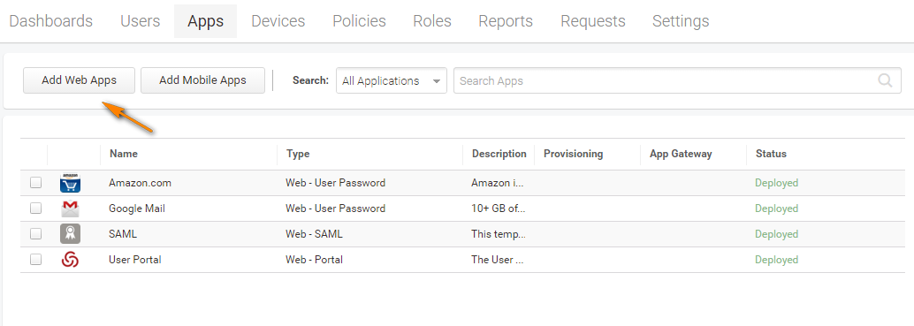Open the All Applications filter dropdown
This screenshot has width=914, height=326.
(391, 81)
